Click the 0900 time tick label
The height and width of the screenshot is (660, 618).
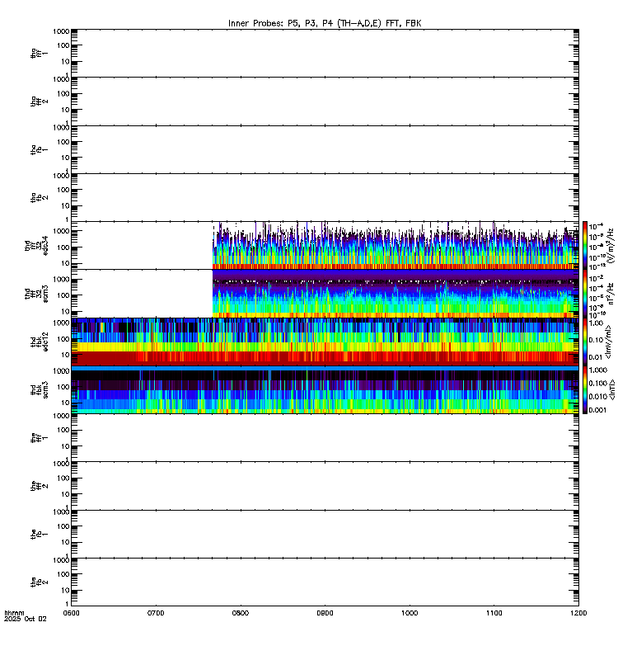coord(325,613)
